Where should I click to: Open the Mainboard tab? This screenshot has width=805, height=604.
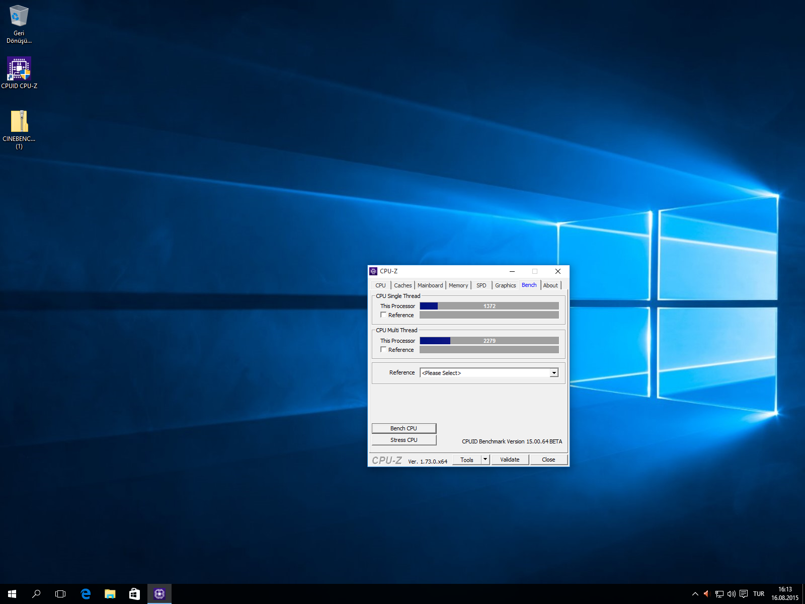430,285
